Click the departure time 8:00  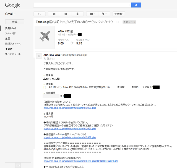click(61, 43)
